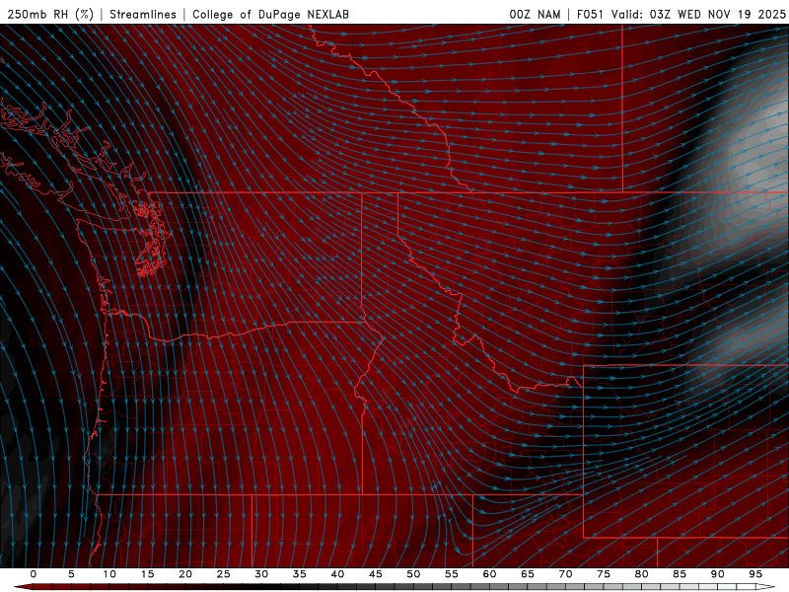The image size is (789, 592).
Task: Click the '00Z NAM' model run label
Action: [x=535, y=14]
